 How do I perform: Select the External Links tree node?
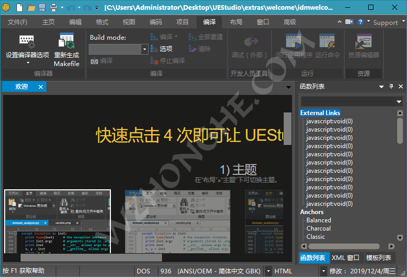coord(320,113)
